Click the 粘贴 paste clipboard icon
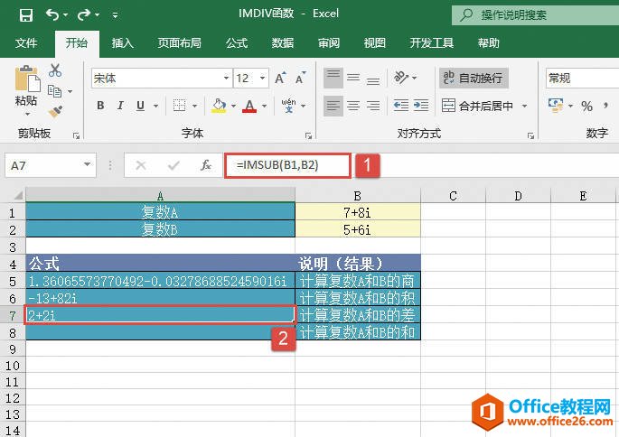 pos(27,79)
